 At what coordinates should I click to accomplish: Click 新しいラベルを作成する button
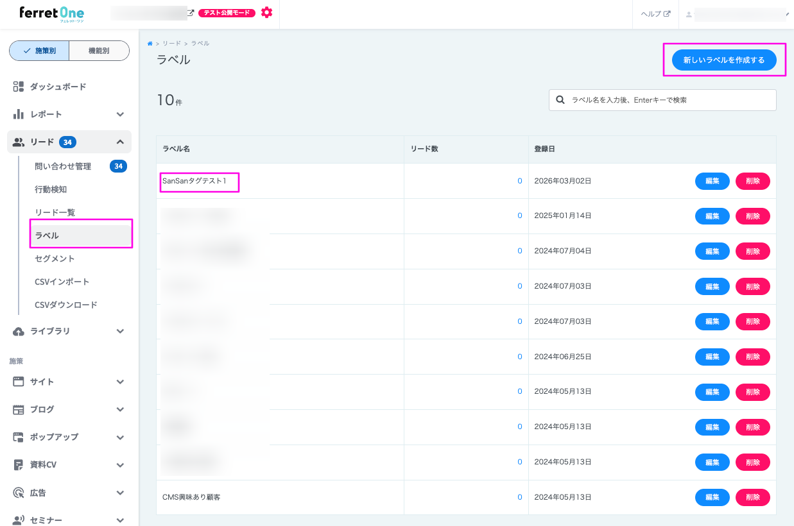[724, 60]
